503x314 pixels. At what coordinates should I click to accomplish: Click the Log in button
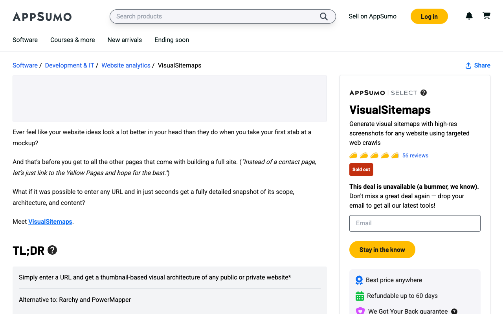(x=429, y=16)
